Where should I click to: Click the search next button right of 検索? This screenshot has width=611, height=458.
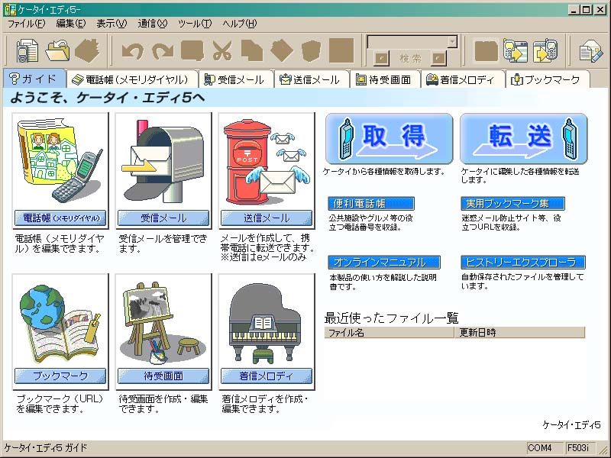pos(438,59)
